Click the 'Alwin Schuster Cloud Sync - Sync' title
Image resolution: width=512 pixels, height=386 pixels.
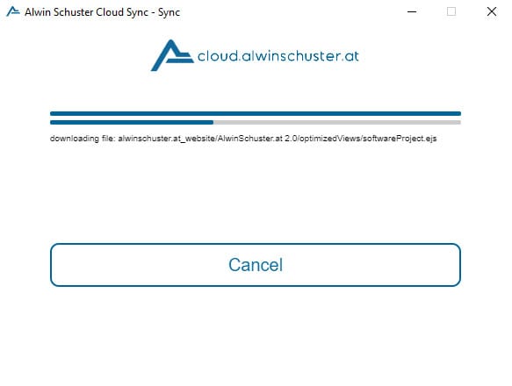point(102,12)
